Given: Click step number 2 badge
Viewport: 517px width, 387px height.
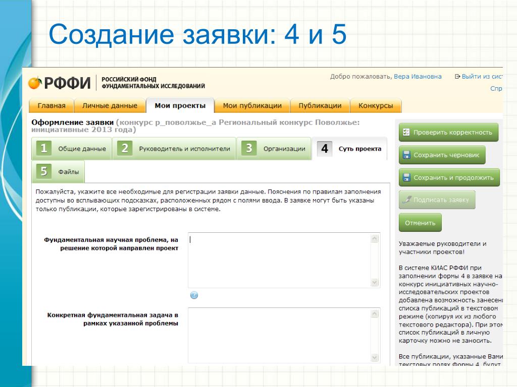Looking at the screenshot, I should pos(125,148).
